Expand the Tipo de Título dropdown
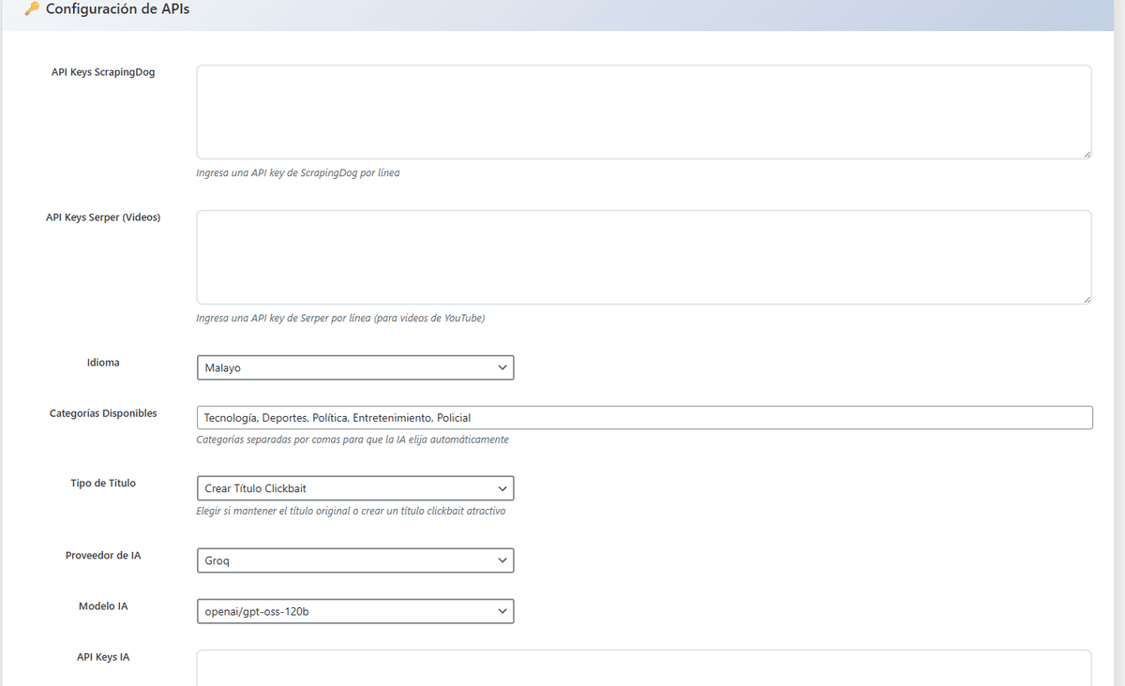The height and width of the screenshot is (686, 1125). point(355,488)
